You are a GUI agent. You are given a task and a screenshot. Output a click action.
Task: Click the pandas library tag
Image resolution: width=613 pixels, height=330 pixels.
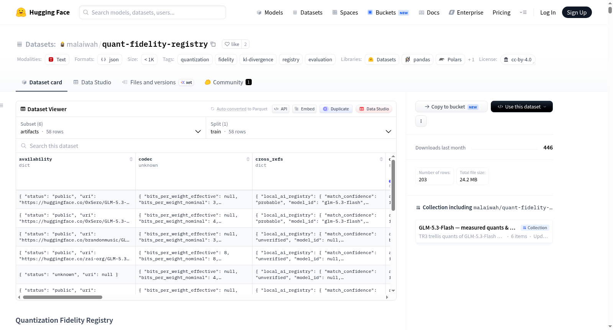[418, 59]
